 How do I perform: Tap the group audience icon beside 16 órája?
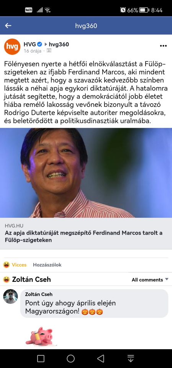[x=49, y=51]
